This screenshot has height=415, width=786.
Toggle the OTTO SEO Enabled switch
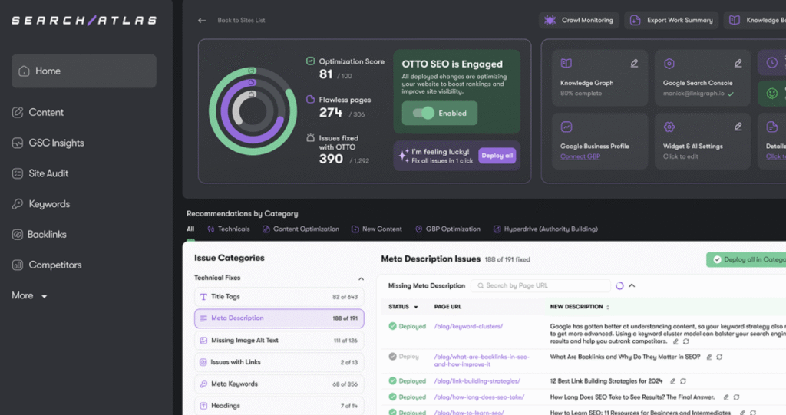tap(424, 114)
